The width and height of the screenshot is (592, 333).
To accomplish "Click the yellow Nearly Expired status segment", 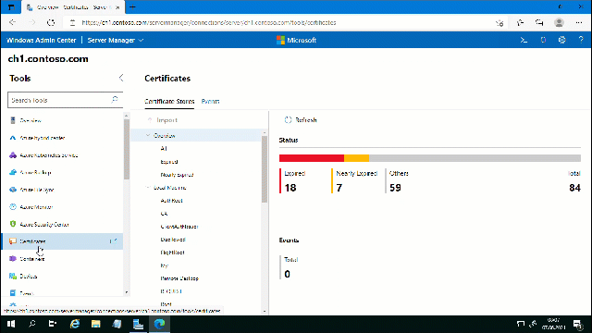I will point(356,158).
